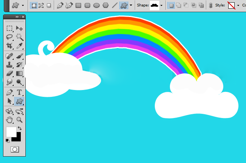Screen dimensions: 246x163
Task: Select the Magic Wand tool
Action: click(x=19, y=37)
